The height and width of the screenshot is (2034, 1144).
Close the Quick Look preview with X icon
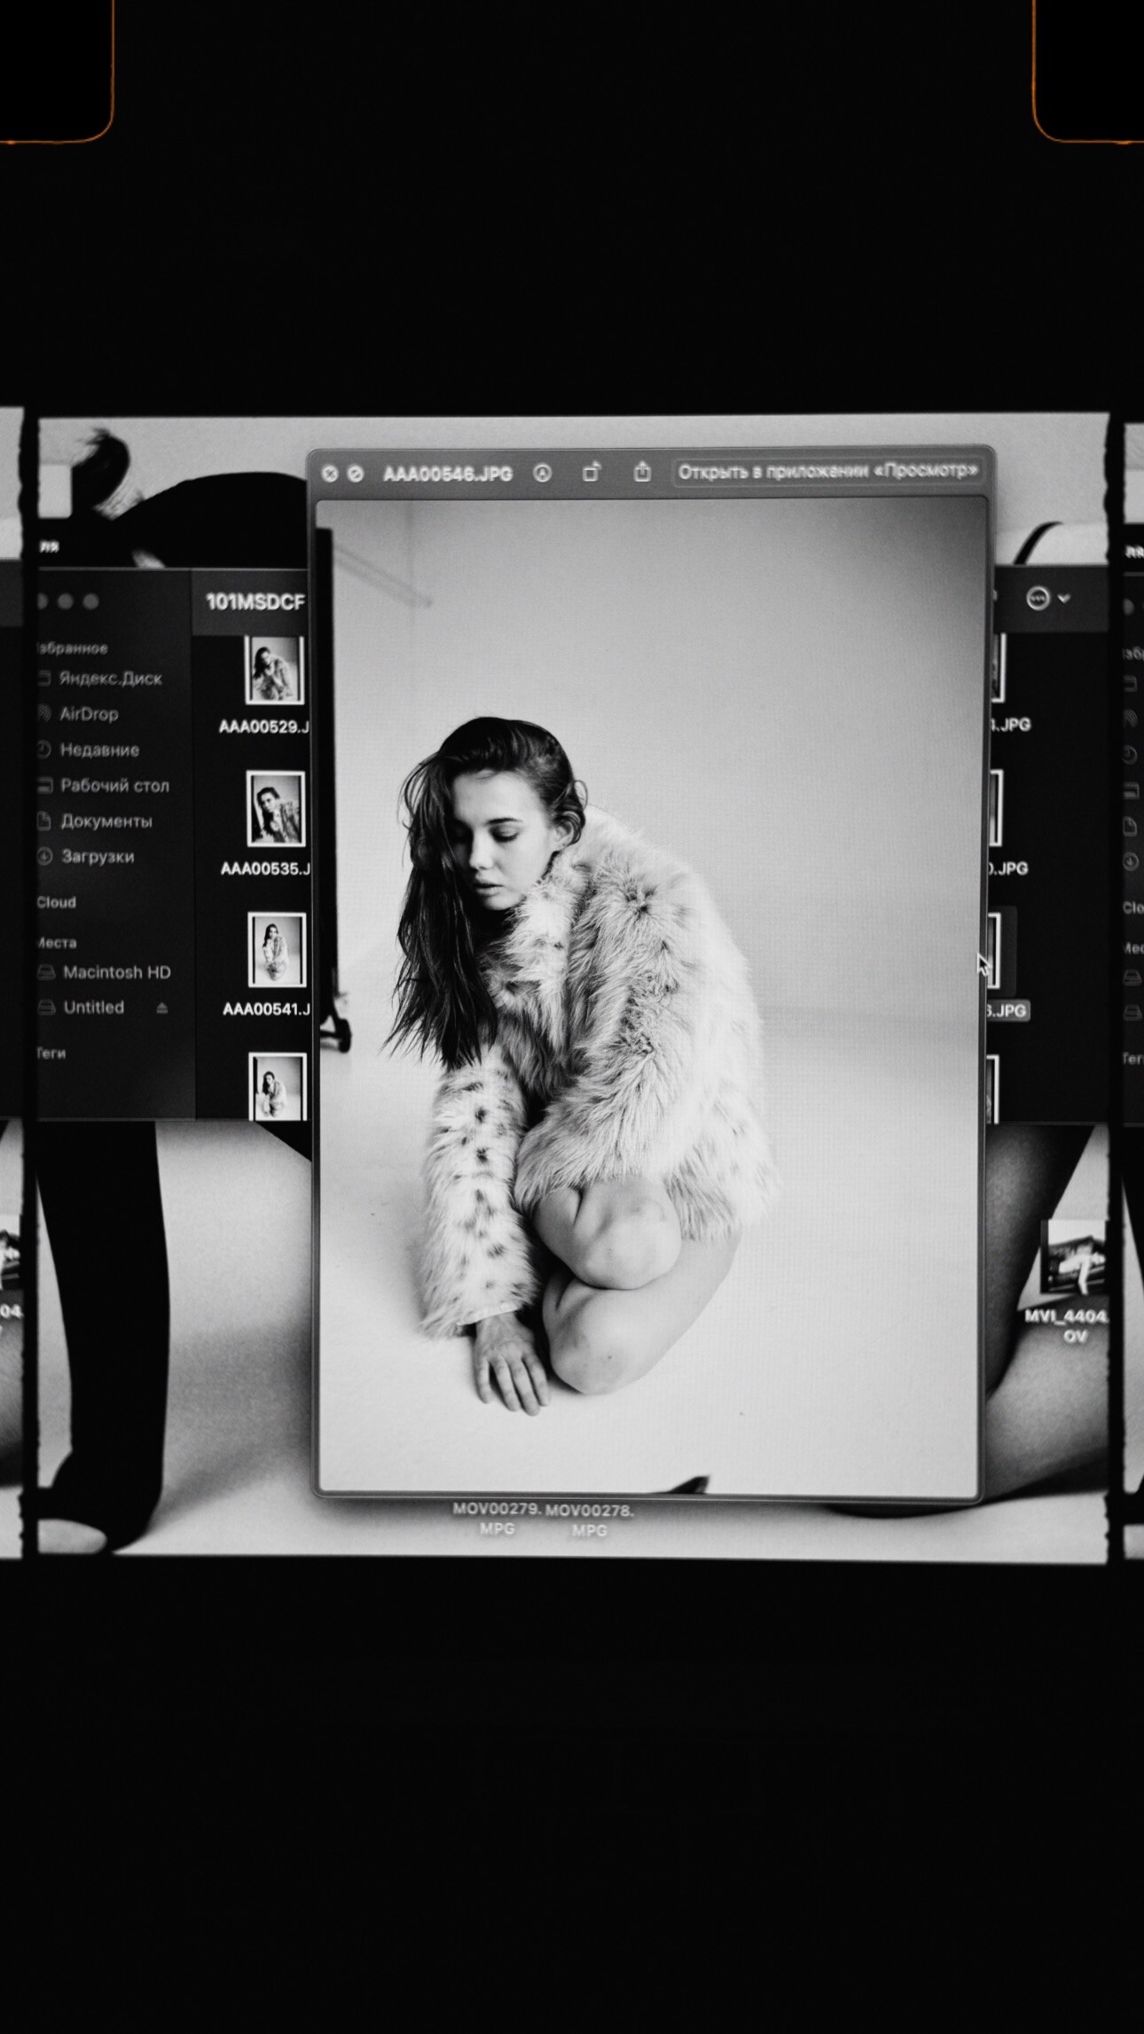tap(329, 475)
